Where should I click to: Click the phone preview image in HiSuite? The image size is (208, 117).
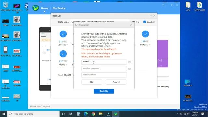(45, 59)
